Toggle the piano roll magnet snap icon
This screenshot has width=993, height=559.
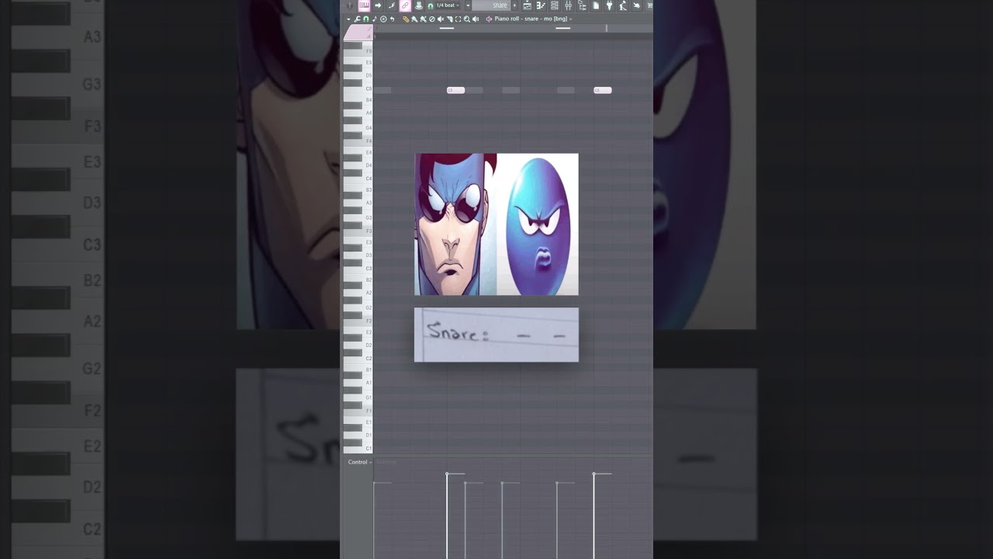[x=365, y=19]
